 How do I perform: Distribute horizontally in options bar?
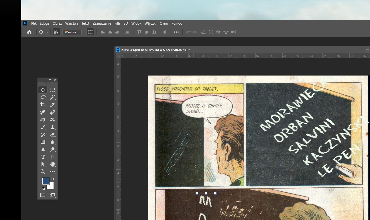(164, 32)
